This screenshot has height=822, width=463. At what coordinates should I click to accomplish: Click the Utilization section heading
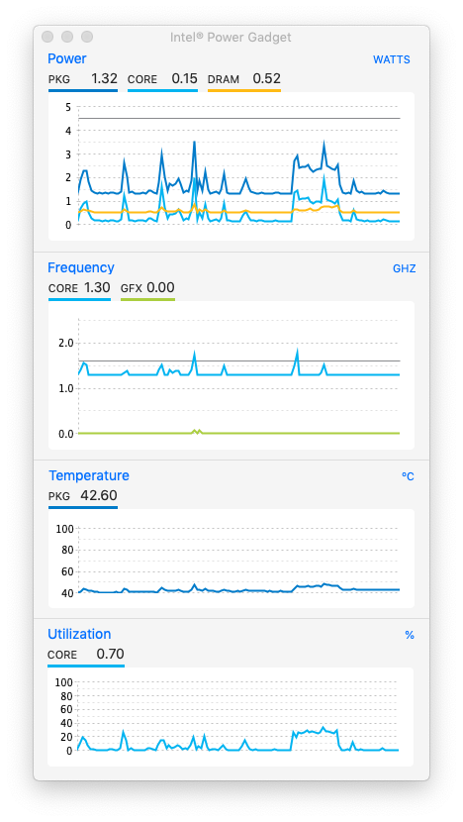(x=79, y=634)
